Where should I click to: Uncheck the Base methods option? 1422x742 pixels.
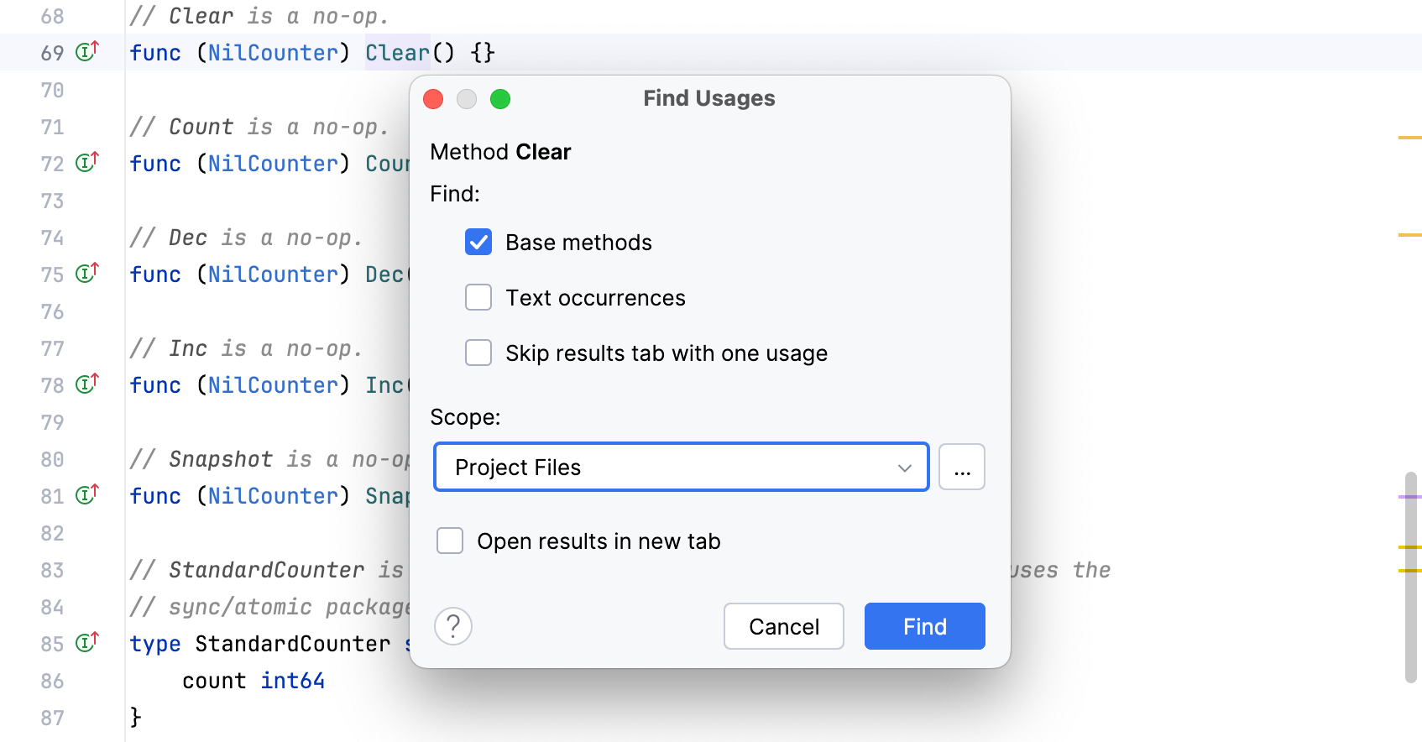[478, 242]
